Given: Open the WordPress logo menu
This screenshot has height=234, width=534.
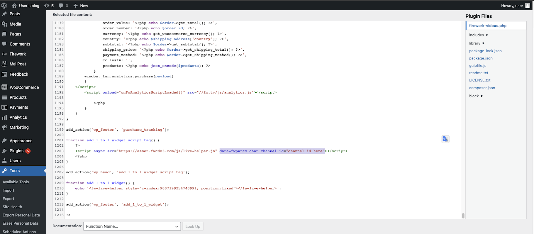Looking at the screenshot, I should [x=4, y=6].
